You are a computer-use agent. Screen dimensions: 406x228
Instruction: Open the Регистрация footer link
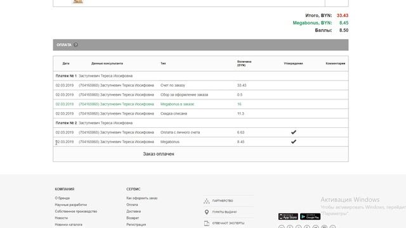pos(136,225)
